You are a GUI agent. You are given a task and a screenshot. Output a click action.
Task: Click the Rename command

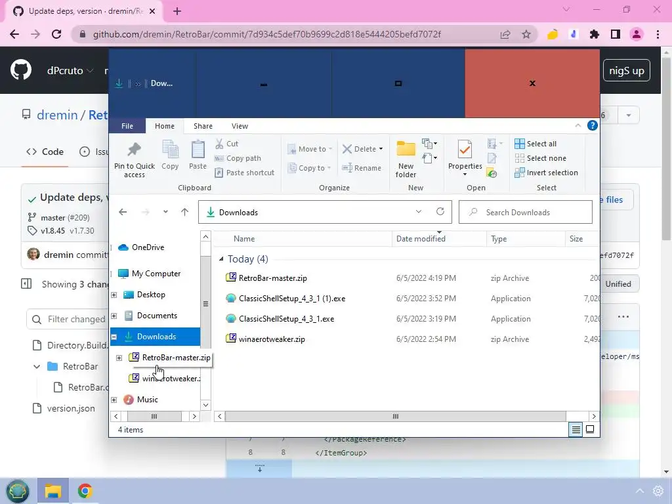click(x=362, y=168)
